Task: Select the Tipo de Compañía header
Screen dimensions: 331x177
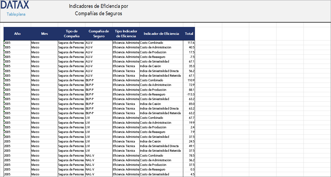Action: (72, 34)
